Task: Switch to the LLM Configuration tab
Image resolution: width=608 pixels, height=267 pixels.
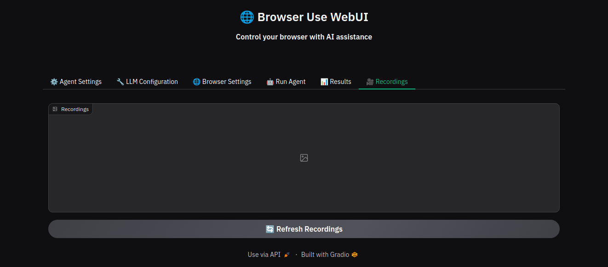Action: (x=147, y=82)
